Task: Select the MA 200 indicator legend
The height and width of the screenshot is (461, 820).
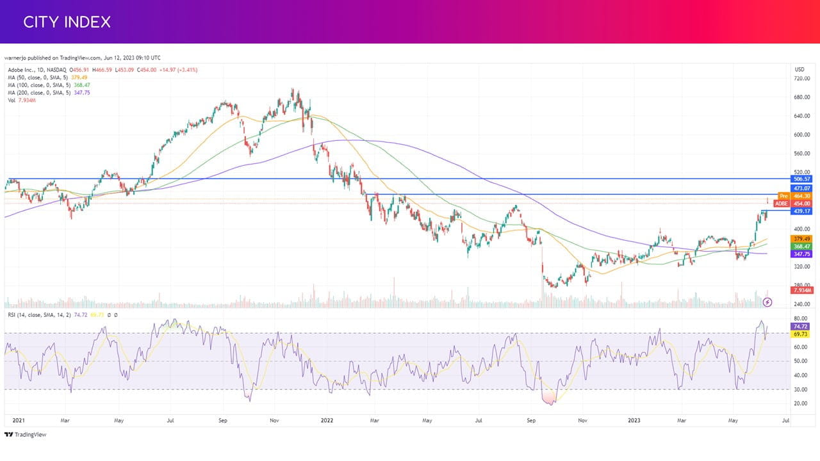Action: pyautogui.click(x=49, y=92)
